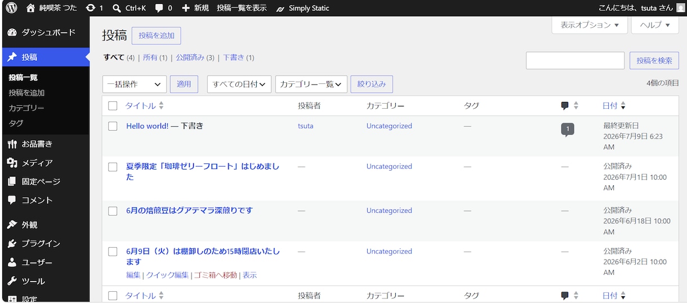Tick the select-all checkbox in table header
The image size is (687, 303).
[x=113, y=106]
